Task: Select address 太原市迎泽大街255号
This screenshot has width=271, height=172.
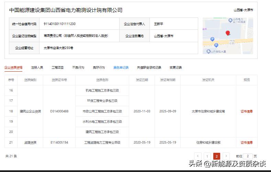Action: (x=58, y=48)
